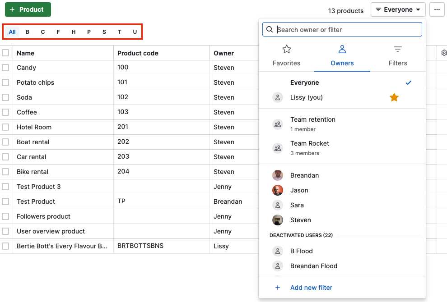Image resolution: width=447 pixels, height=302 pixels.
Task: Click the three-dot more options button
Action: [x=437, y=9]
